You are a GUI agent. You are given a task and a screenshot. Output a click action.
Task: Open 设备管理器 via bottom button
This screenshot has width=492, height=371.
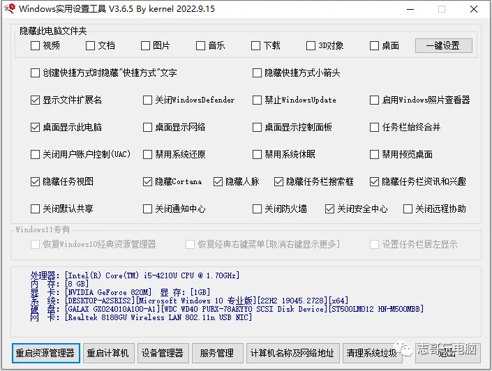click(162, 353)
